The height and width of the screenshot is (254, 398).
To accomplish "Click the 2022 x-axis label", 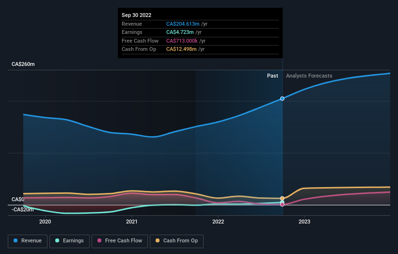I will click(218, 222).
